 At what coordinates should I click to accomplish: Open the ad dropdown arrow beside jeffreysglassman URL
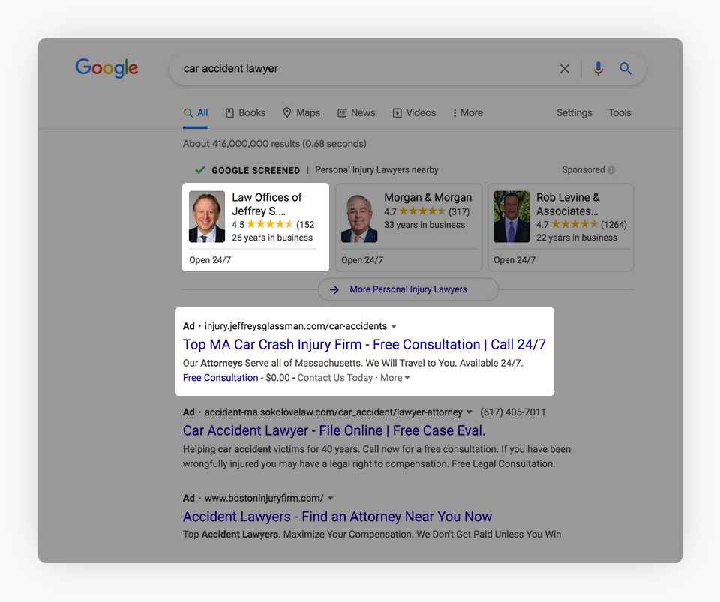pos(394,327)
